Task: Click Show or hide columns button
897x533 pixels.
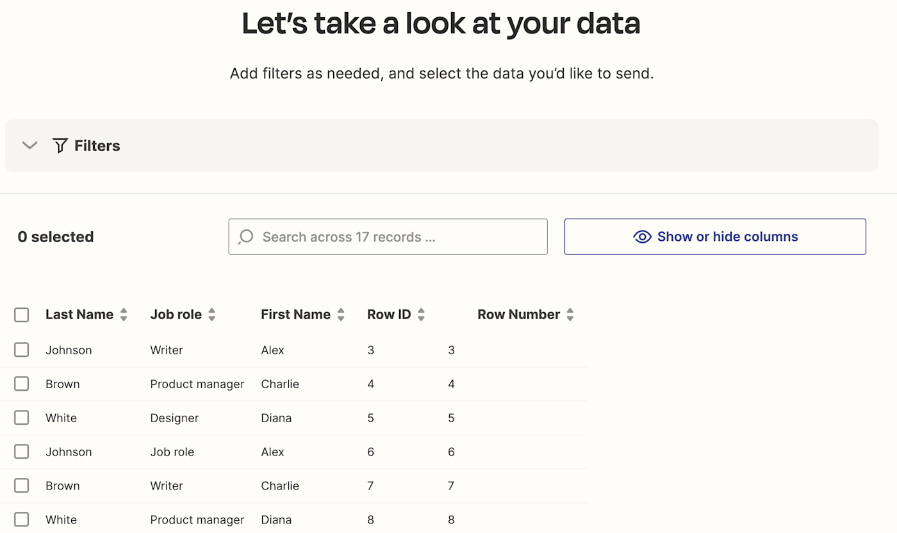Action: pos(715,237)
